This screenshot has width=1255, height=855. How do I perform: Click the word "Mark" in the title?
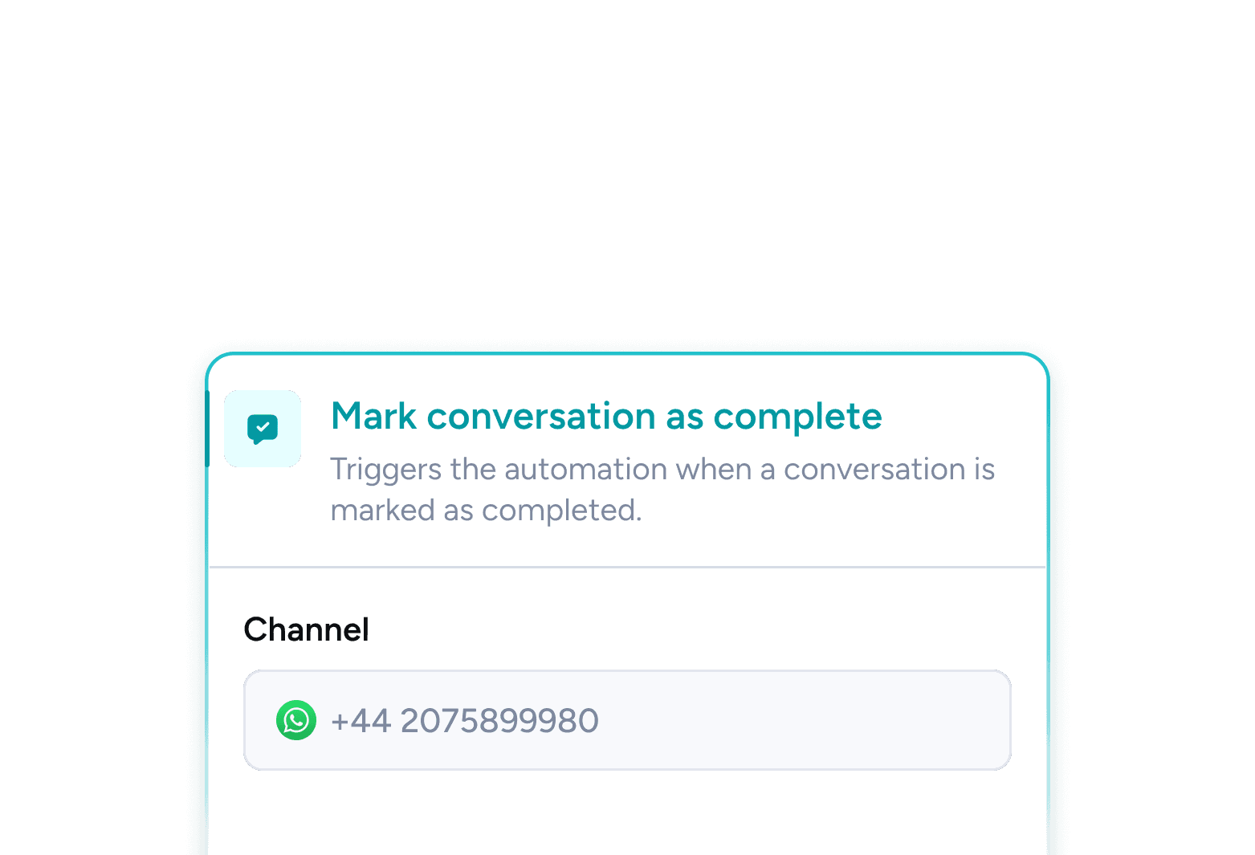tap(373, 417)
